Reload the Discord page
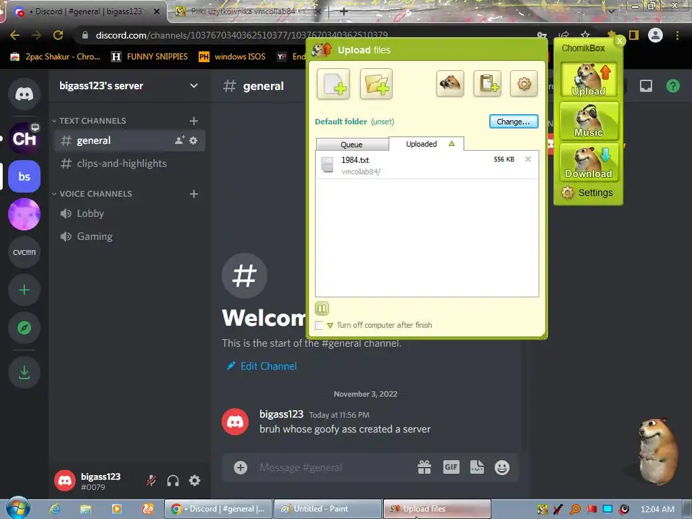692x519 pixels. (58, 35)
